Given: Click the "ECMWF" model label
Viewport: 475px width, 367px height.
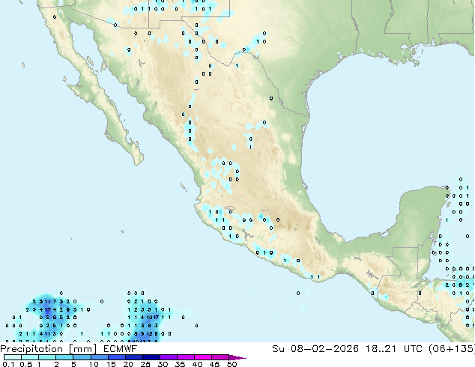Looking at the screenshot, I should click(121, 349).
